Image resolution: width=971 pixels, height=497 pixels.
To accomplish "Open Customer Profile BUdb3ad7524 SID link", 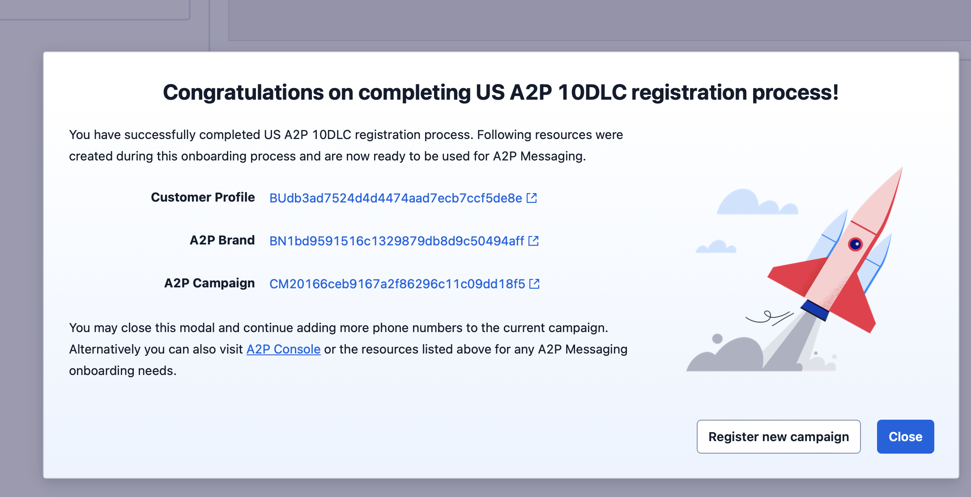I will tap(396, 198).
